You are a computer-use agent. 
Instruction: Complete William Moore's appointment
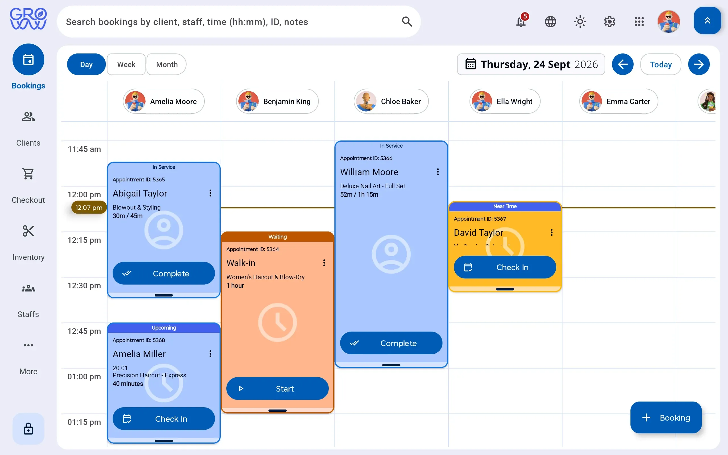click(x=391, y=343)
